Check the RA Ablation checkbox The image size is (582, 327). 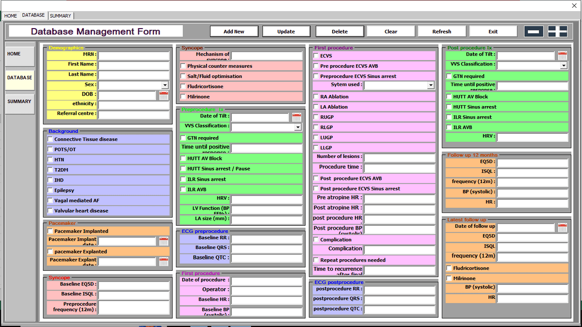tap(316, 97)
